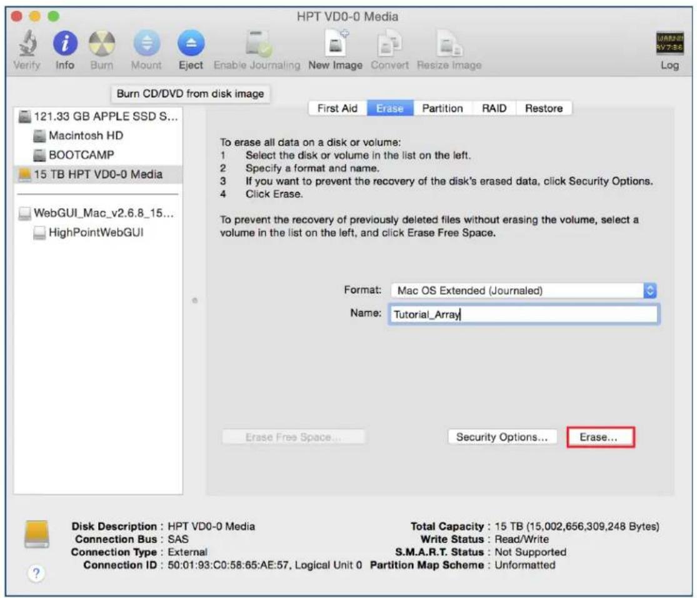The width and height of the screenshot is (697, 598).
Task: Click the window's green zoom button
Action: (x=53, y=16)
